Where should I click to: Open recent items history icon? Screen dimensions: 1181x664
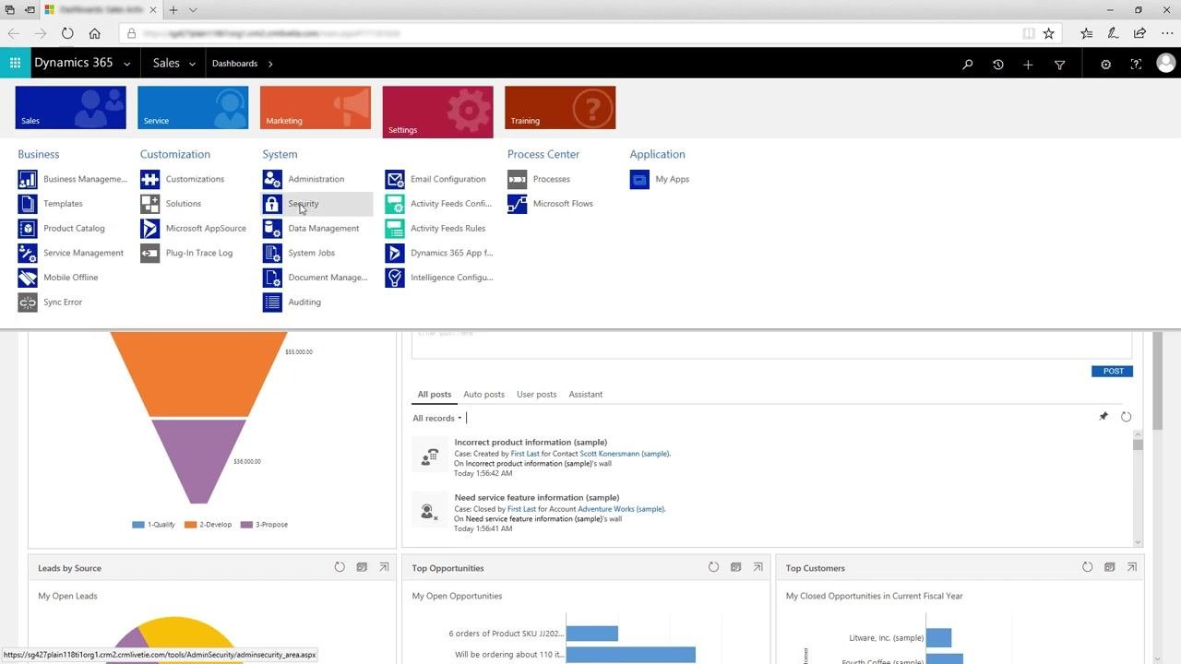click(x=997, y=65)
